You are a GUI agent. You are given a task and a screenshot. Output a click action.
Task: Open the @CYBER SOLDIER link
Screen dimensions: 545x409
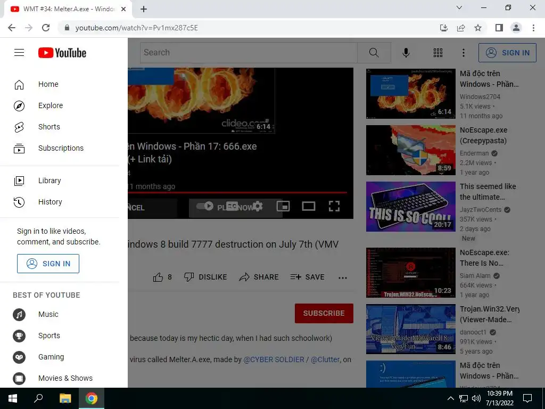[x=274, y=359]
